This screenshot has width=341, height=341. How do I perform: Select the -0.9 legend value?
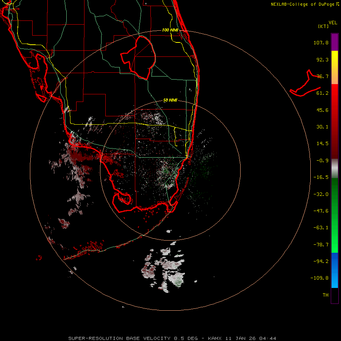point(322,161)
